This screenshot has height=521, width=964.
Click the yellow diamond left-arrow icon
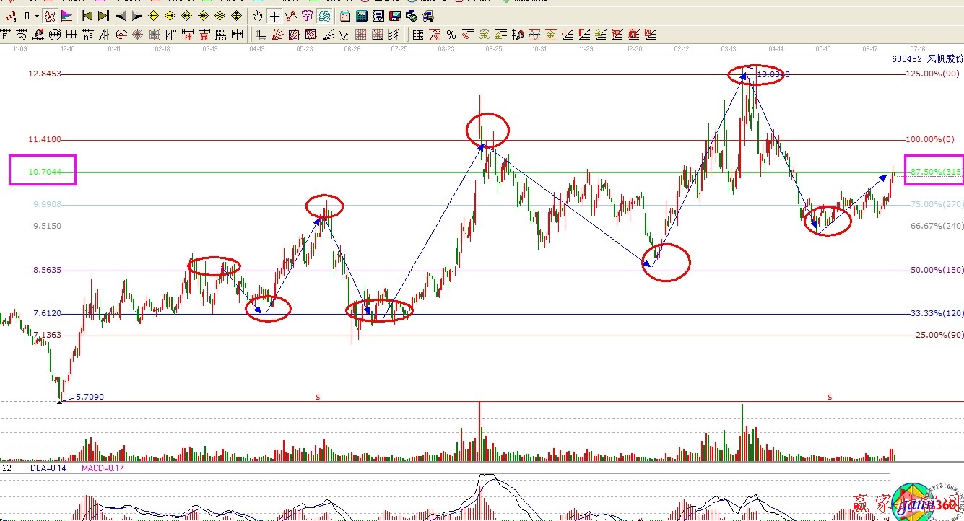click(x=153, y=16)
